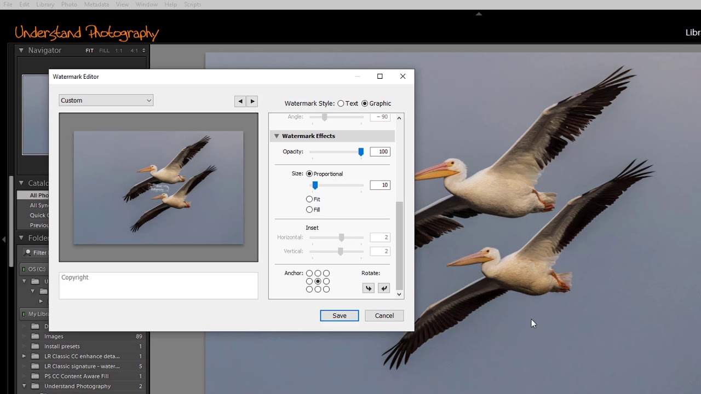Collapse the Catalog panel
The image size is (701, 394).
pyautogui.click(x=21, y=183)
